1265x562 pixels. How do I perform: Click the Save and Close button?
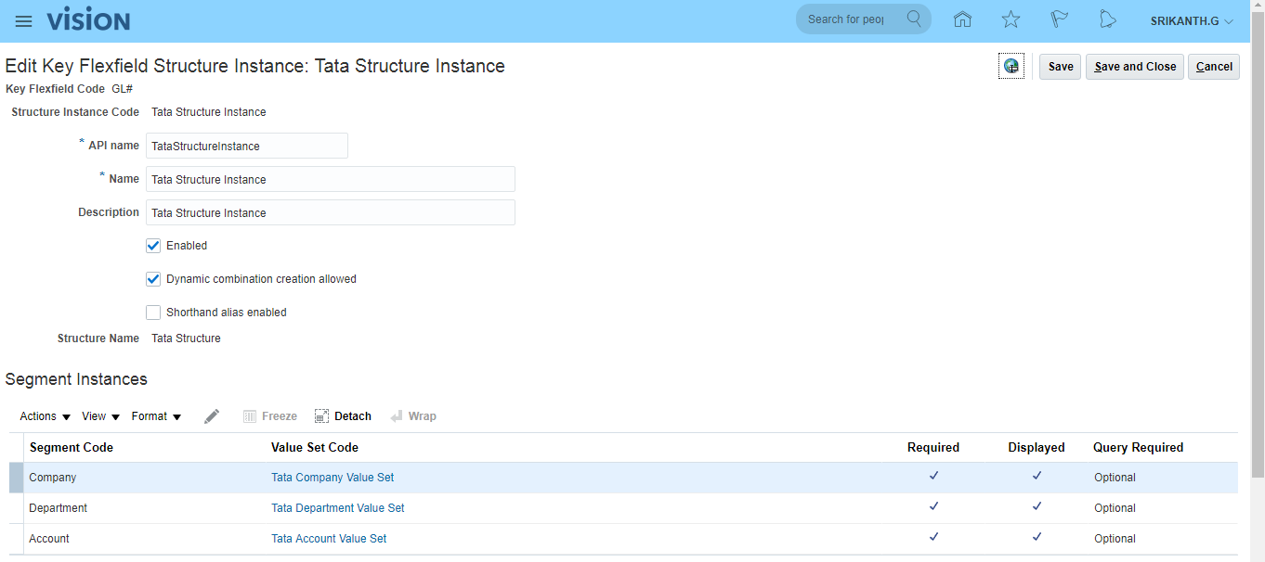(1134, 67)
